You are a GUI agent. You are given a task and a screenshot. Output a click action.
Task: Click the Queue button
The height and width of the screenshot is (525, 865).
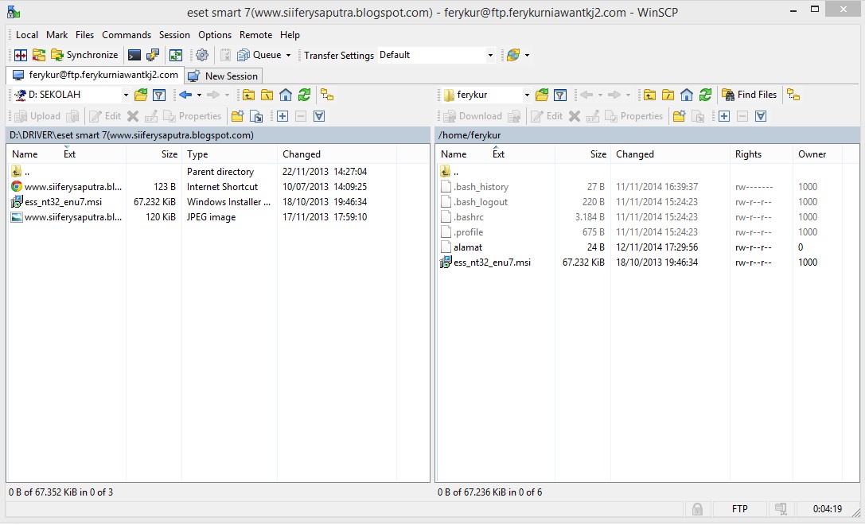click(260, 55)
